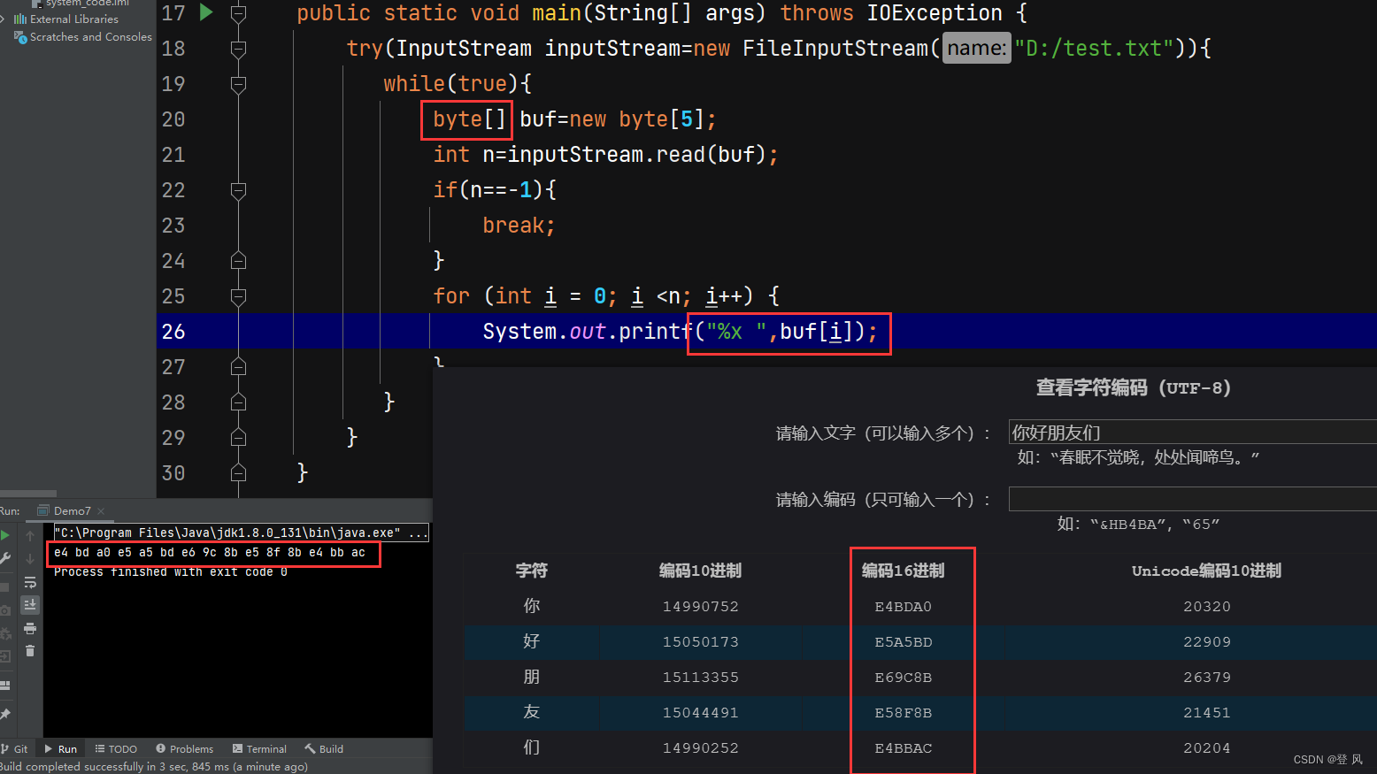The height and width of the screenshot is (774, 1377).
Task: Click the Unicode编码10进制 column header
Action: (x=1206, y=571)
